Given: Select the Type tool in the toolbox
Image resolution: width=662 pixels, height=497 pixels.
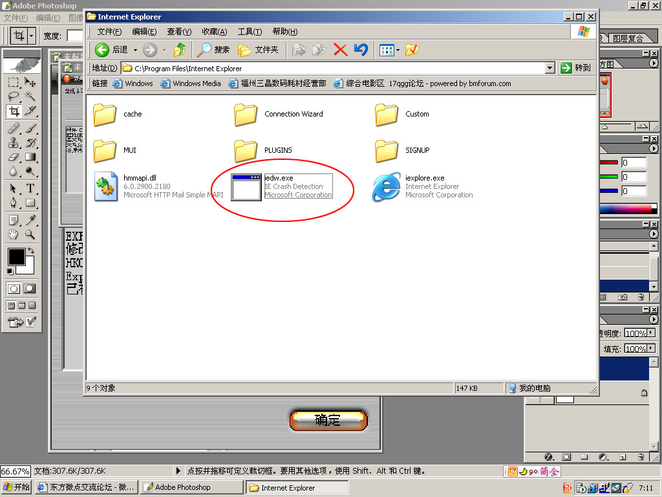Looking at the screenshot, I should (30, 188).
